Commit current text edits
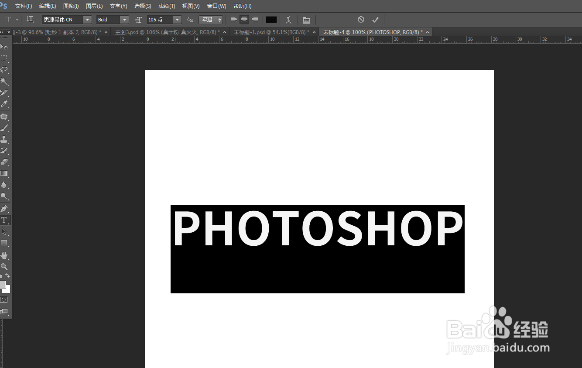Viewport: 582px width, 368px height. [x=375, y=20]
